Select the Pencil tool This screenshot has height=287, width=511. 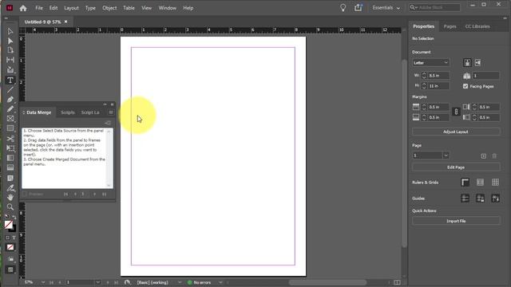(x=10, y=109)
